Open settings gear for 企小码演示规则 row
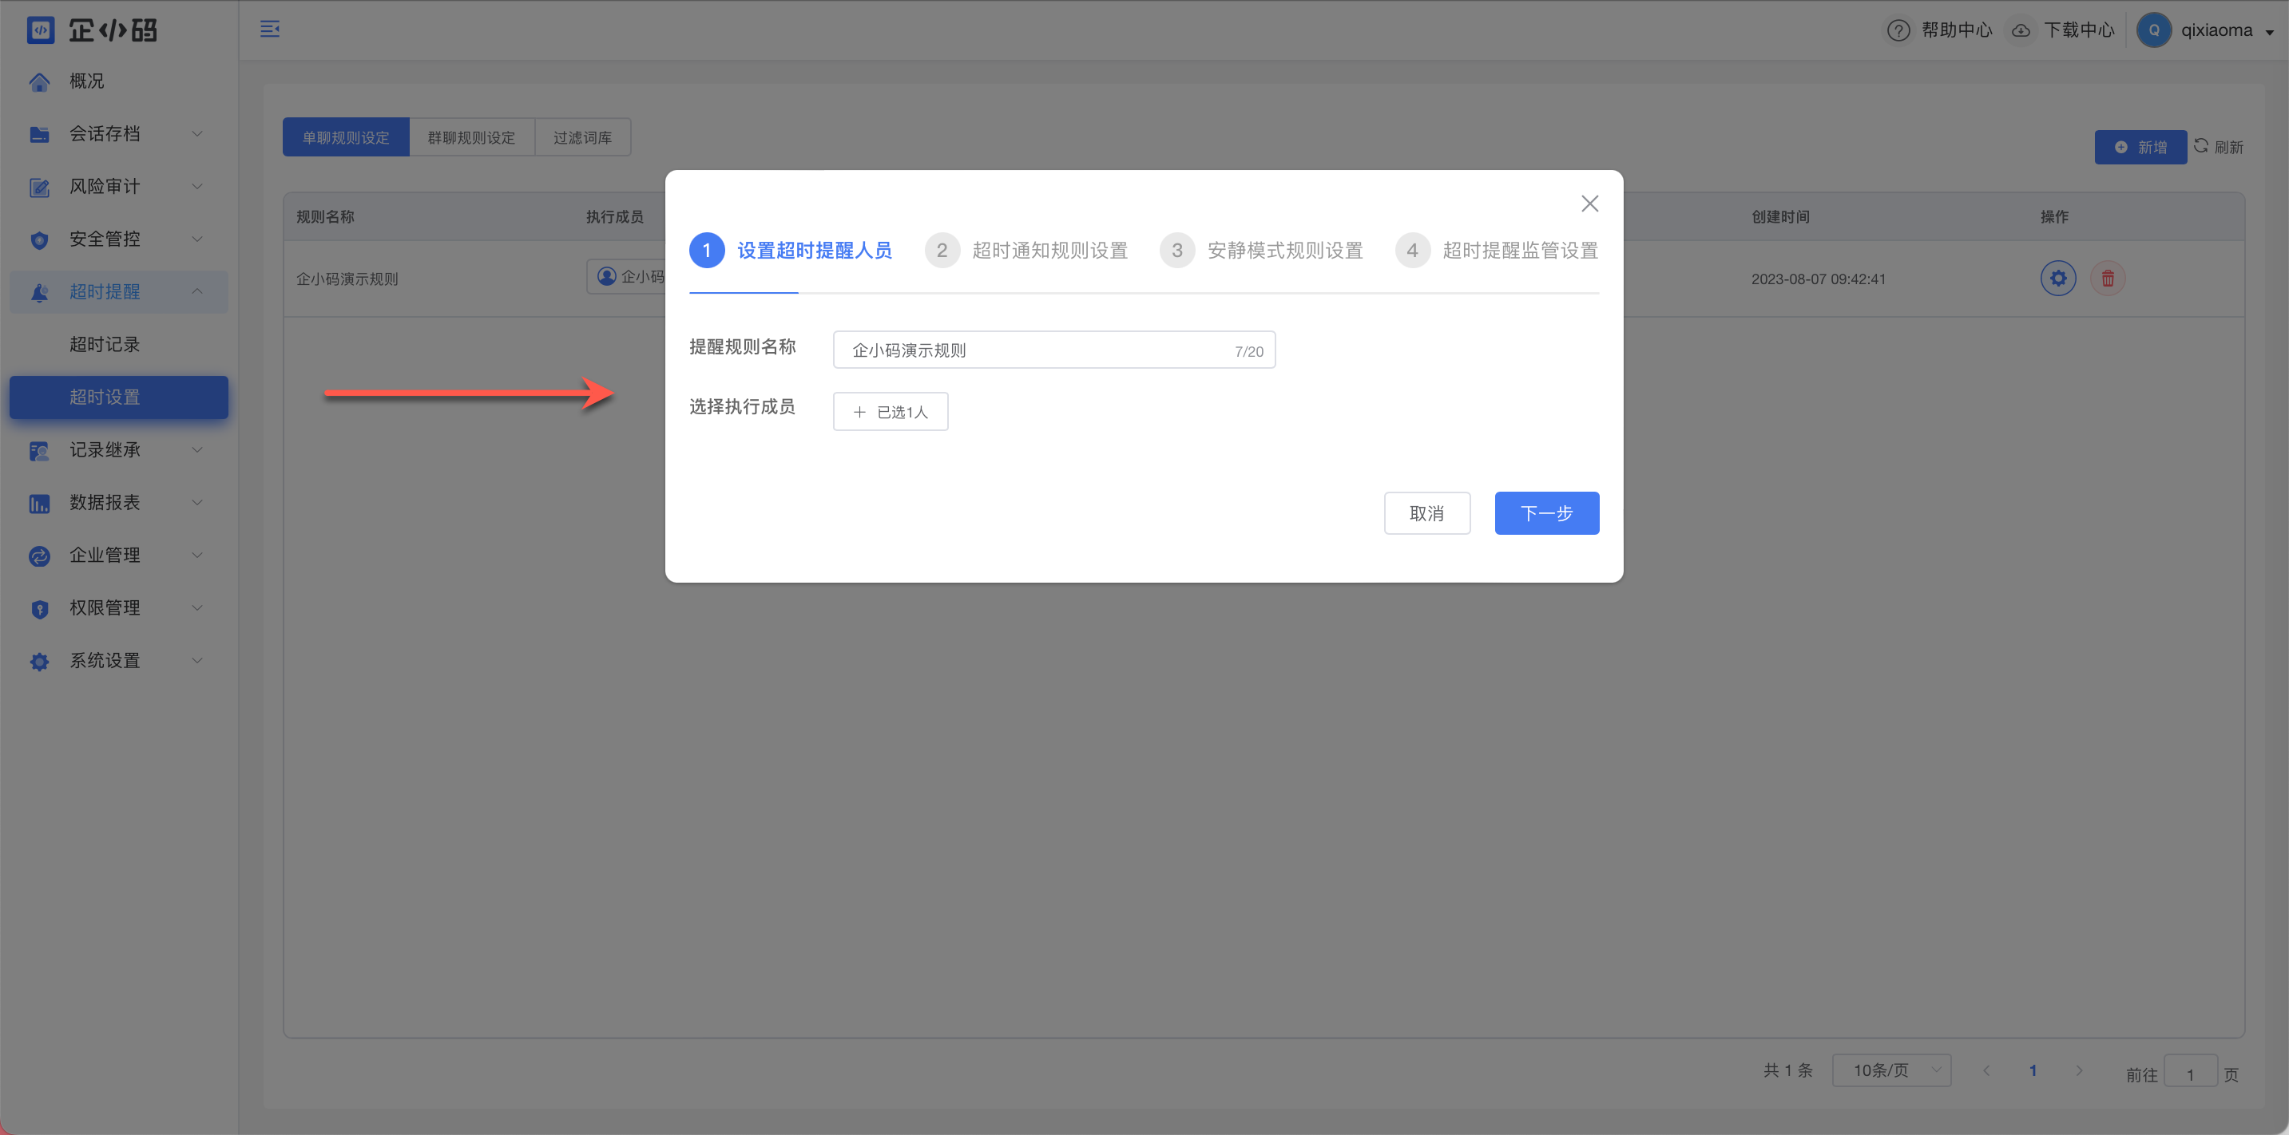Viewport: 2289px width, 1135px height. pyautogui.click(x=2058, y=278)
